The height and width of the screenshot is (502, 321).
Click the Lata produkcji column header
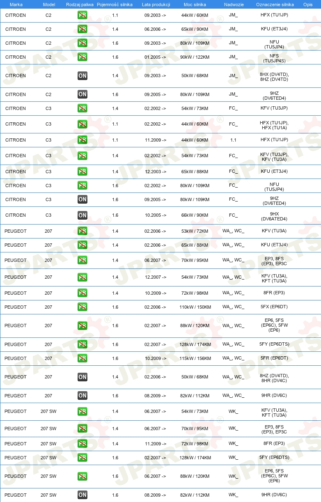click(156, 5)
